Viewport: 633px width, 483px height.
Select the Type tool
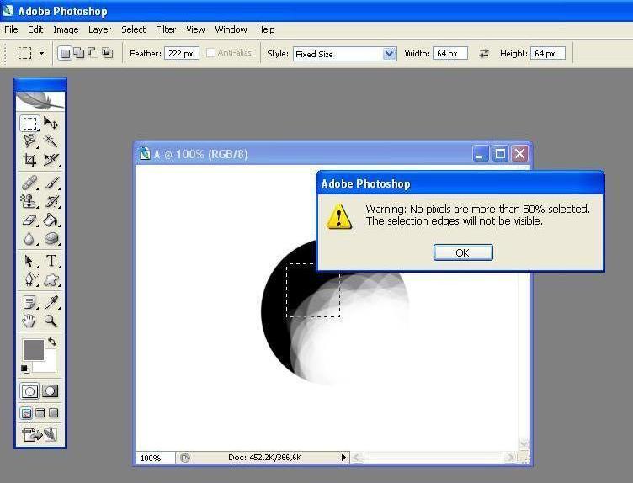coord(51,261)
